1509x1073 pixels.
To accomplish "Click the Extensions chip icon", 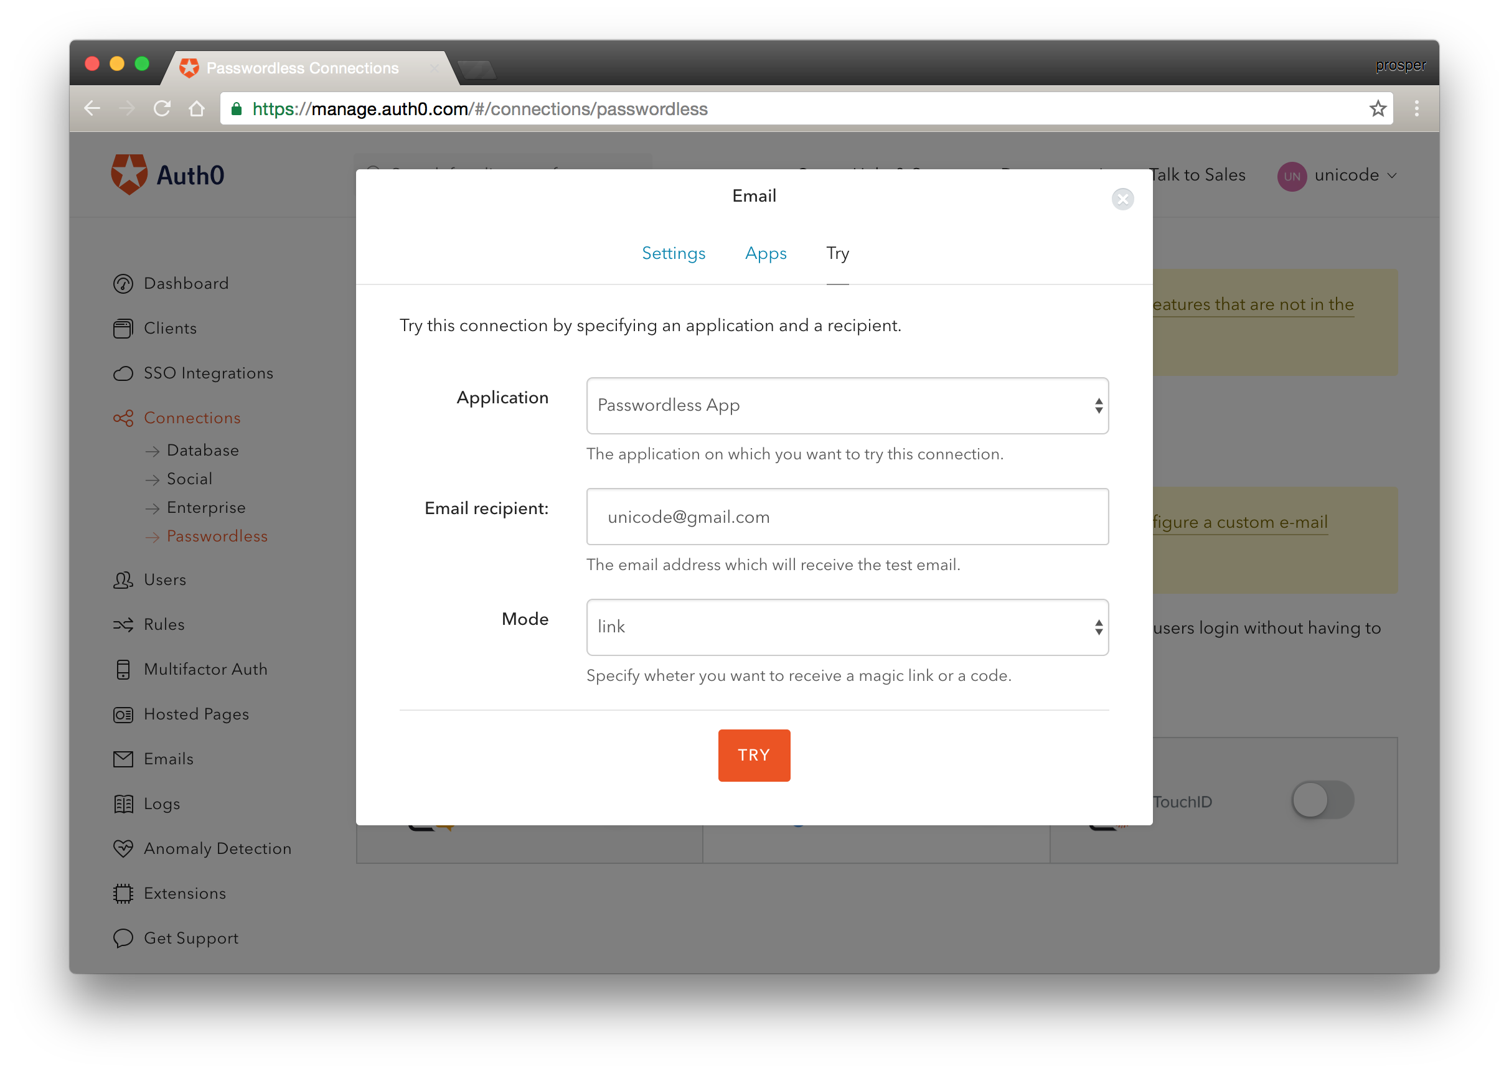I will (123, 893).
